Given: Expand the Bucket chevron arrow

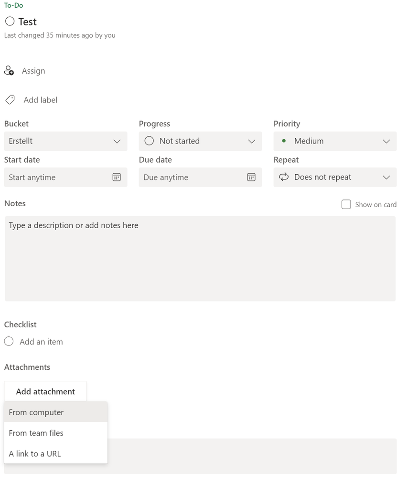Looking at the screenshot, I should pos(117,142).
